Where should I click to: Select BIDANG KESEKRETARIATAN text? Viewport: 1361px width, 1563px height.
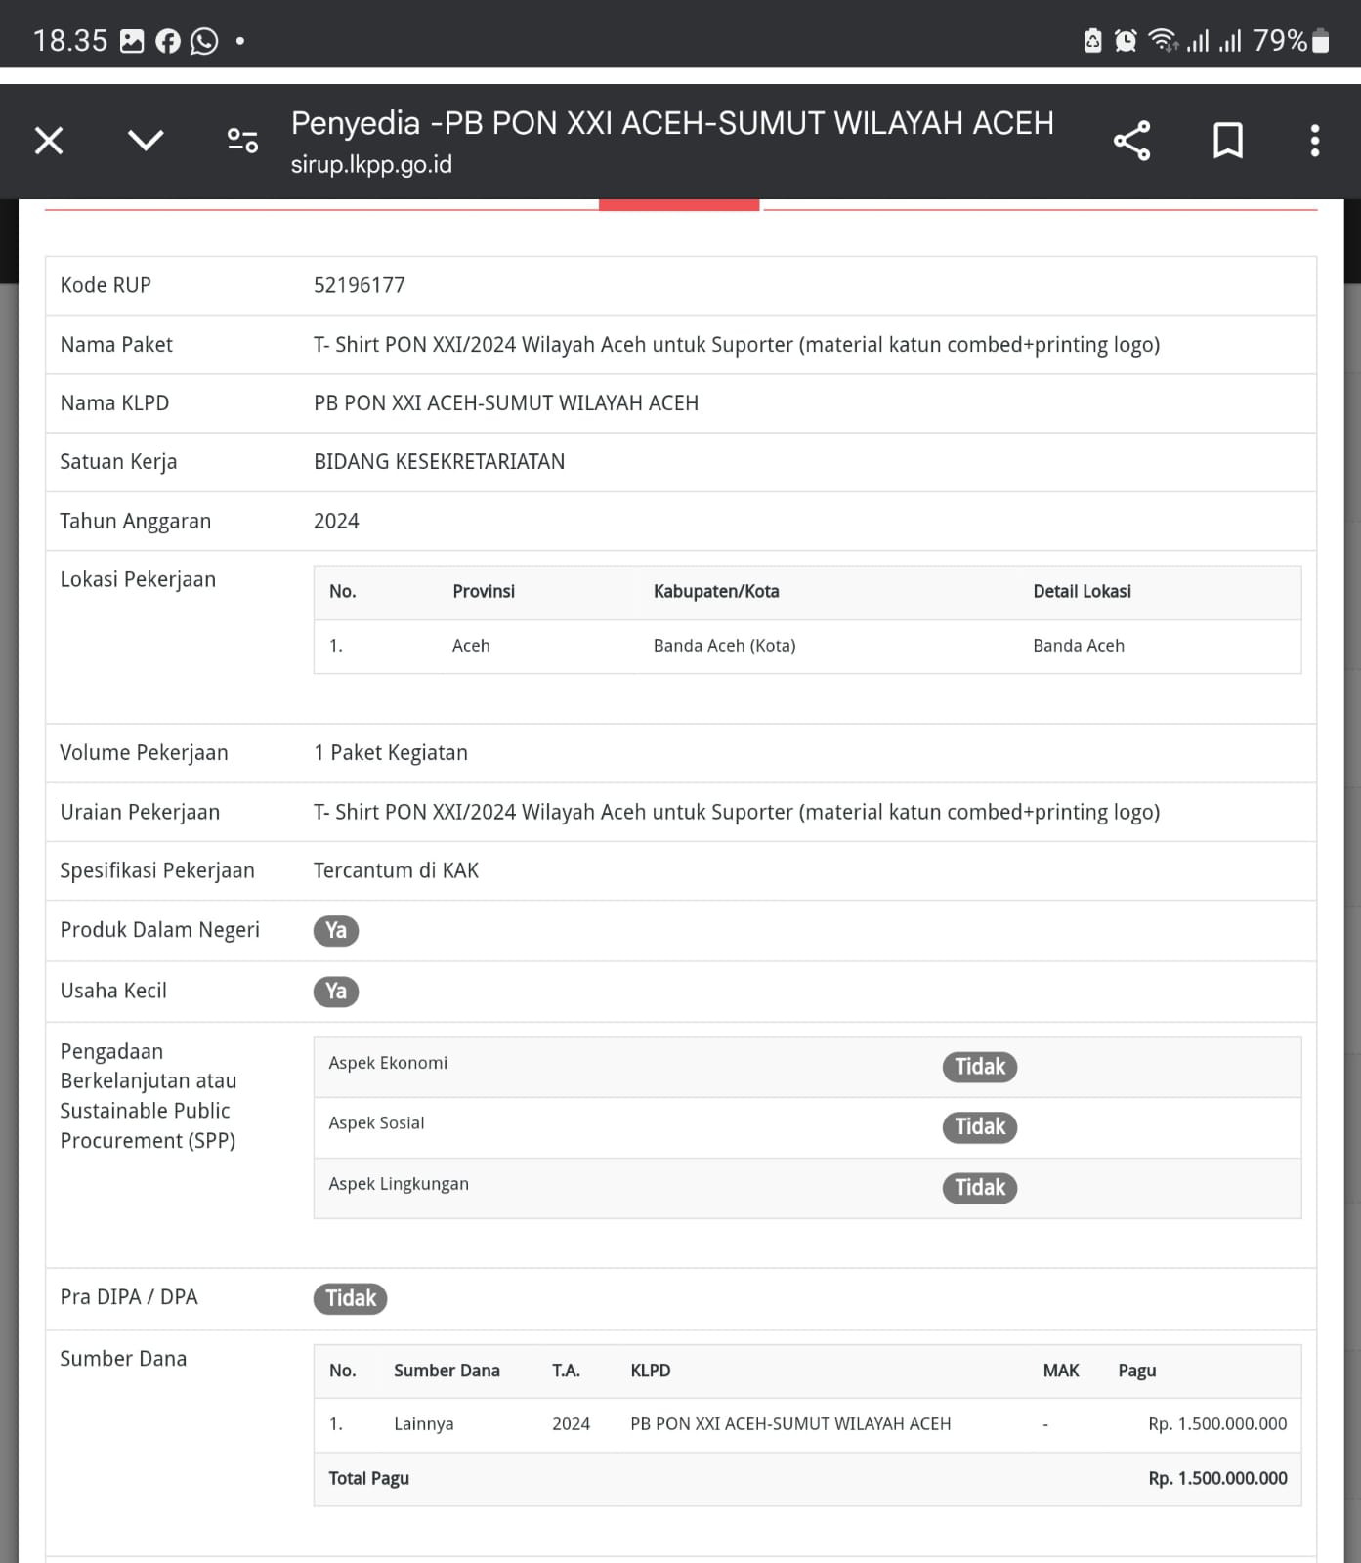440,462
